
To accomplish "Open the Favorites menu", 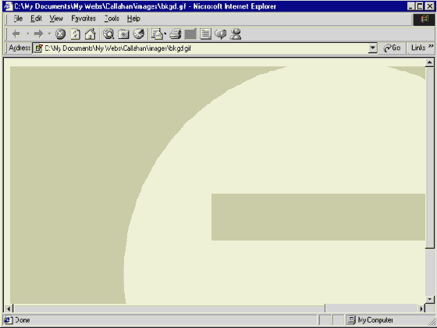I will 83,19.
